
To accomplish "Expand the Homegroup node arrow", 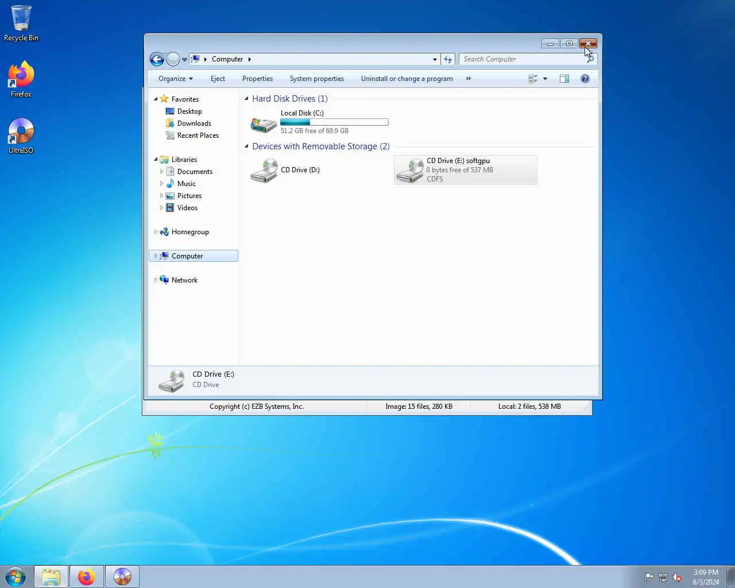I will tap(156, 231).
